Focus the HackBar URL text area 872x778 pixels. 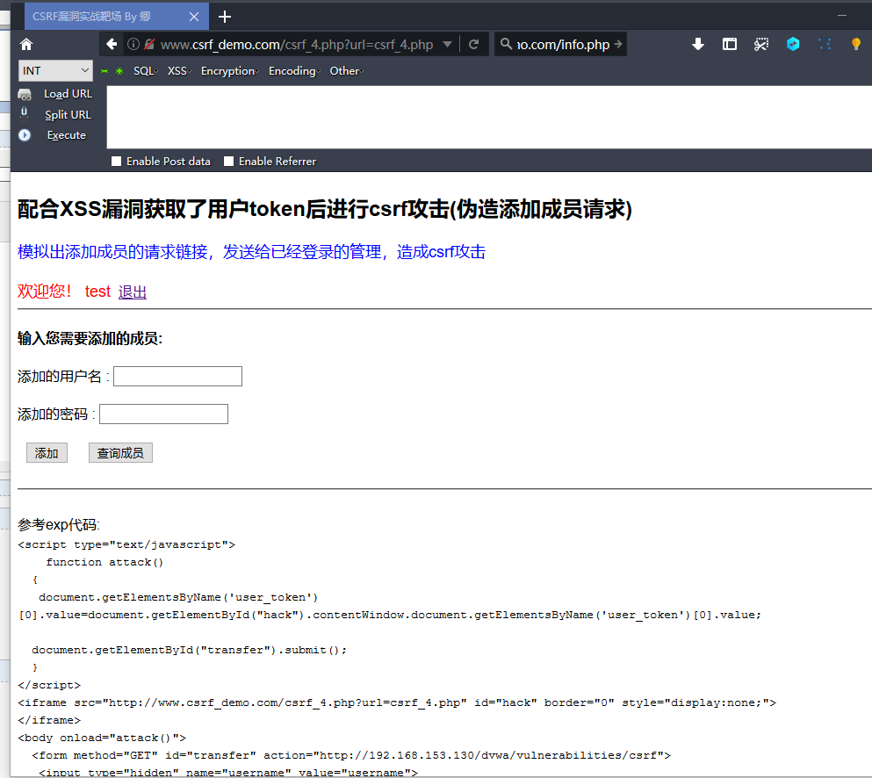click(489, 117)
